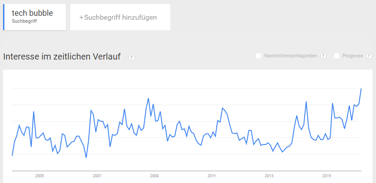Screen dimensions: 376x183
Task: Click the 2013 label on the time axis
Action: [269, 176]
